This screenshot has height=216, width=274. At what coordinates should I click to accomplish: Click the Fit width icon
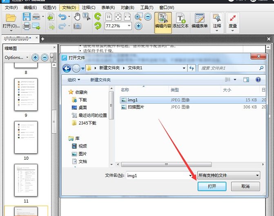(x=127, y=17)
